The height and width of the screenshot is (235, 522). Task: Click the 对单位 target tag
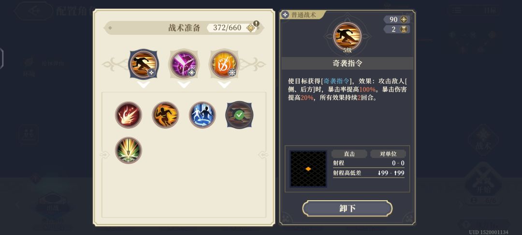388,154
